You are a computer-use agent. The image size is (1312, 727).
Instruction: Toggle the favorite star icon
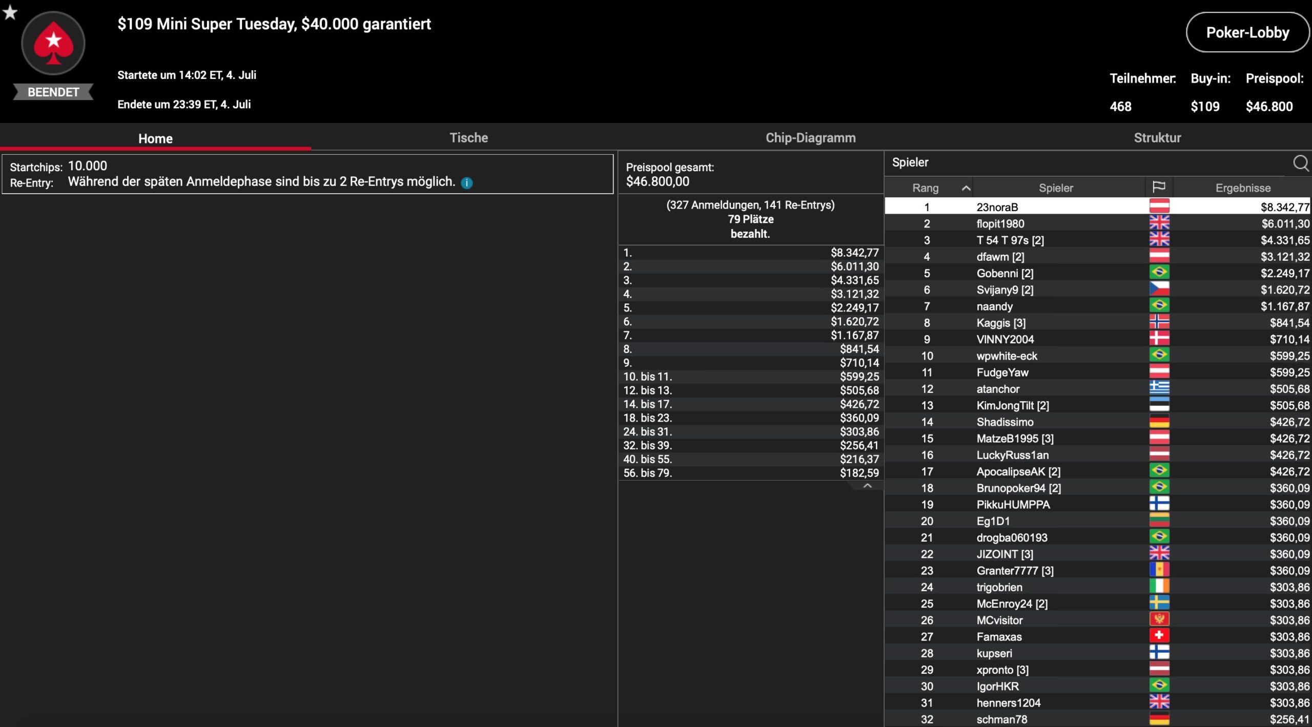10,12
